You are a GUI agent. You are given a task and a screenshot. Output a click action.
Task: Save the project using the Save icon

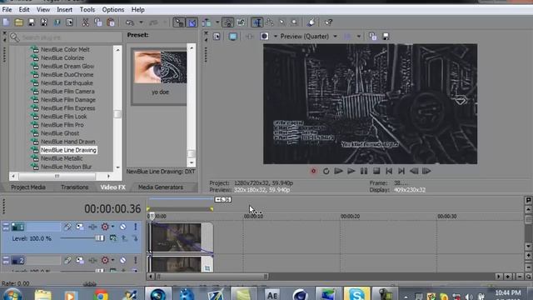tap(32, 22)
